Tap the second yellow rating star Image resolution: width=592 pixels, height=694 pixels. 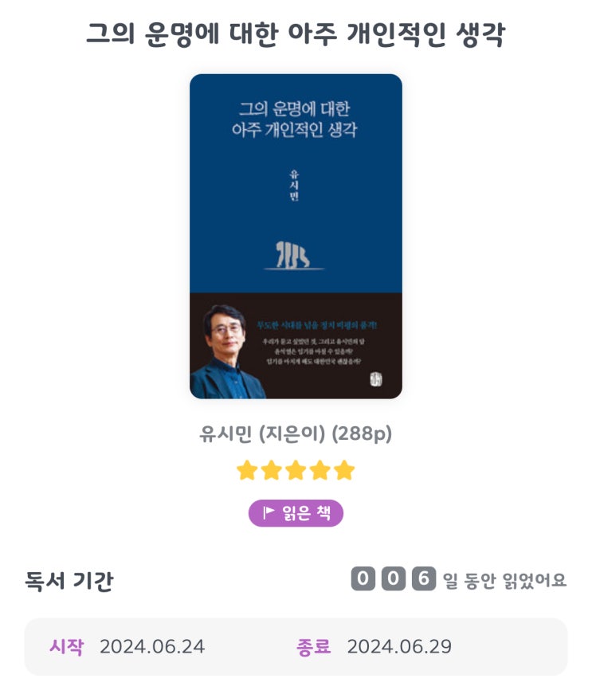coord(271,470)
